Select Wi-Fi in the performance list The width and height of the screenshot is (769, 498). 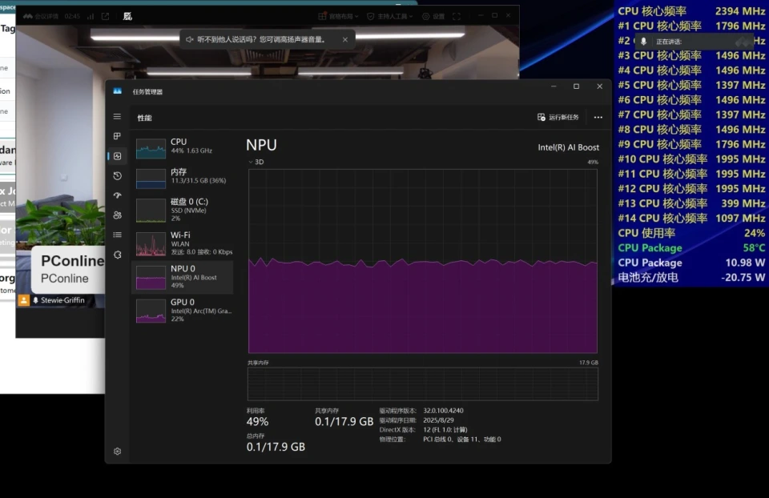(x=182, y=241)
